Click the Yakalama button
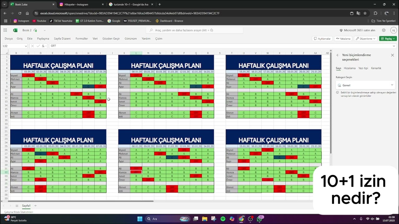399x224 pixels. click(343, 39)
